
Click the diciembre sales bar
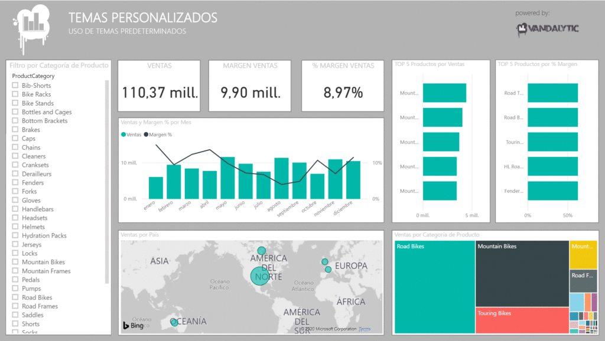[353, 180]
